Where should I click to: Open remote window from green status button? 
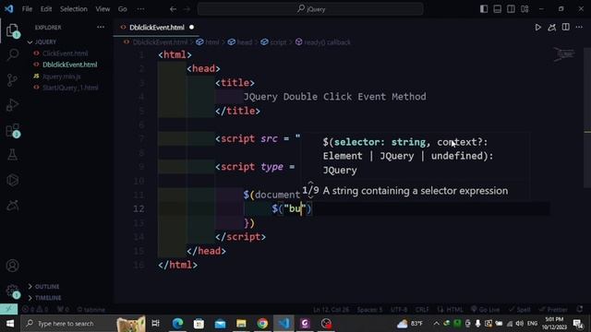(8, 310)
